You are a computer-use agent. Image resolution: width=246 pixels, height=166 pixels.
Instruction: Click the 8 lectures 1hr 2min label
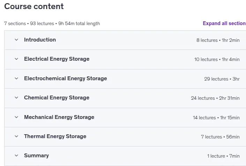click(x=218, y=40)
